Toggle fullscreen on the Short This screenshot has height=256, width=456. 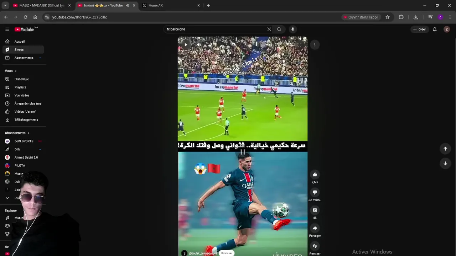[x=299, y=45]
